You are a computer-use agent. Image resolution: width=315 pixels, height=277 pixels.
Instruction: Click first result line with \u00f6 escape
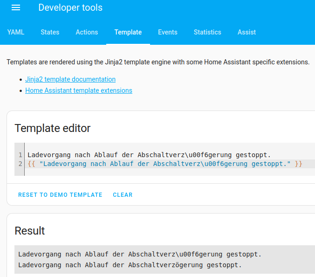140,254
